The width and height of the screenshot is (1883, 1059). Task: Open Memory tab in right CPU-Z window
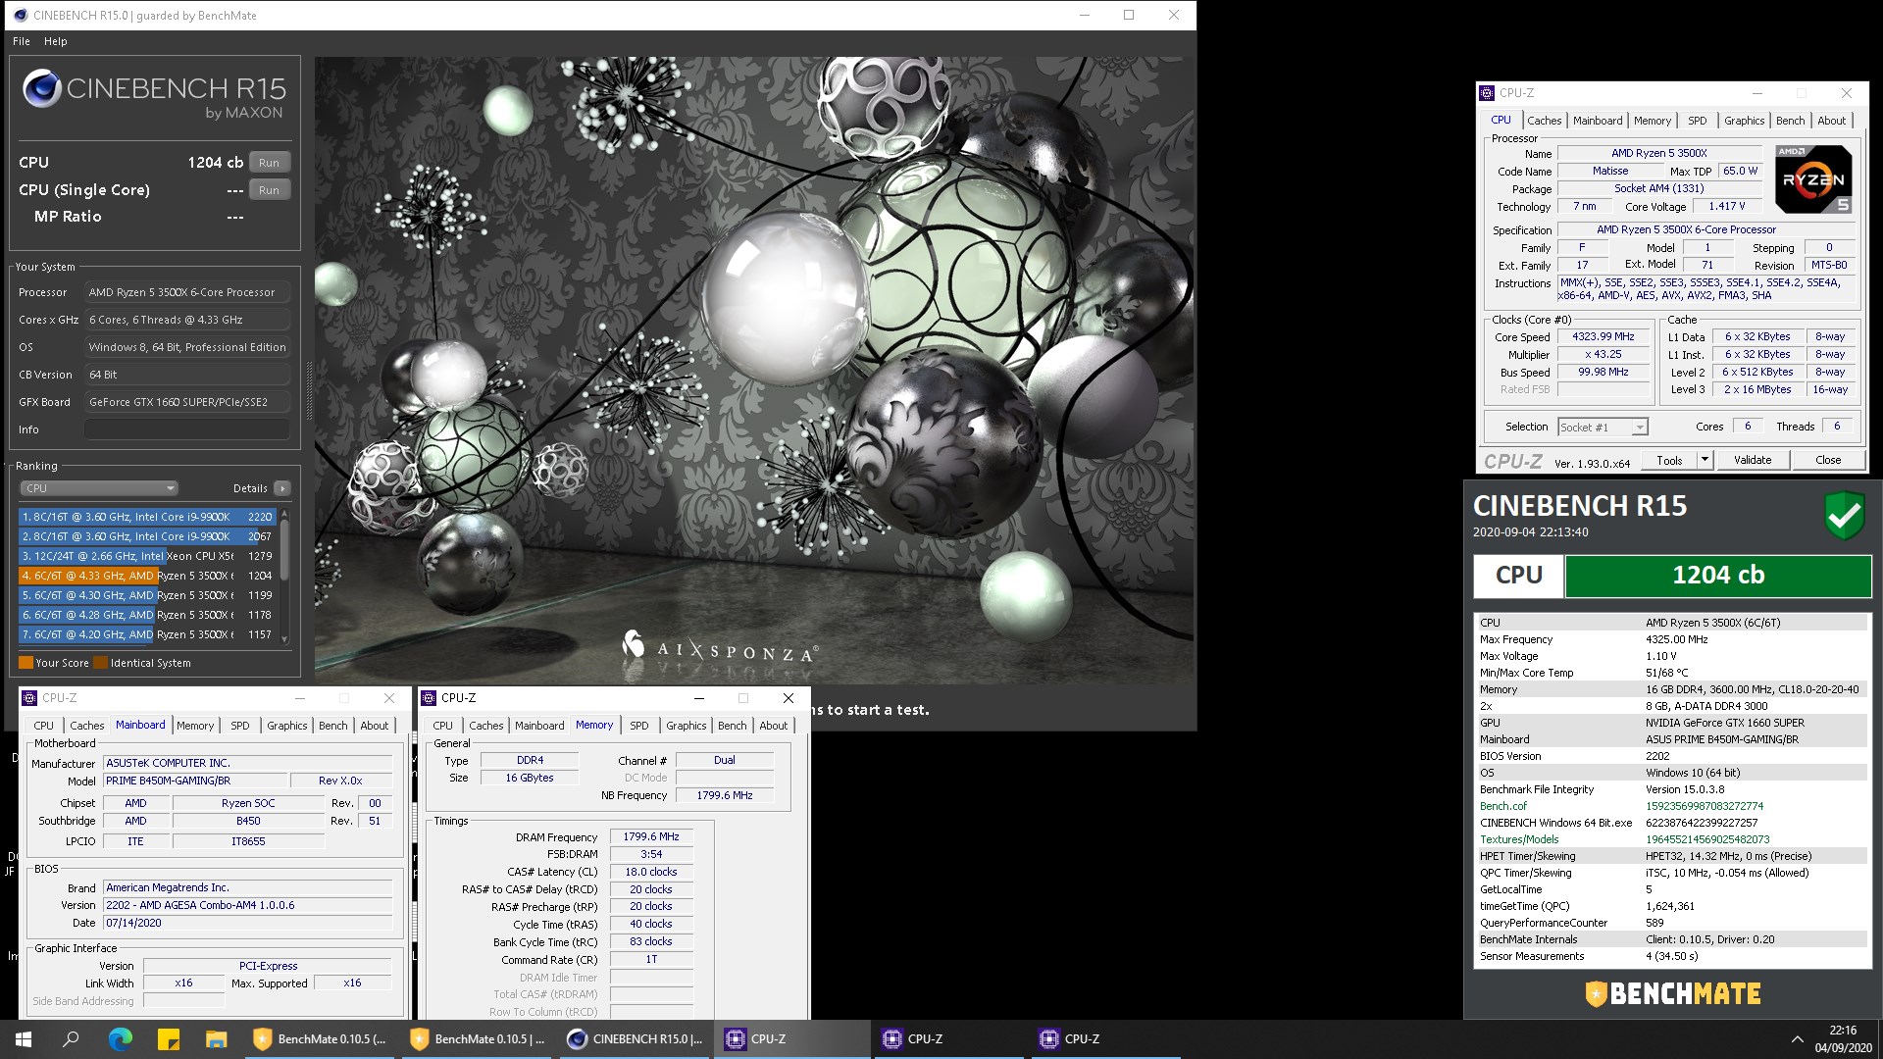pyautogui.click(x=1652, y=121)
